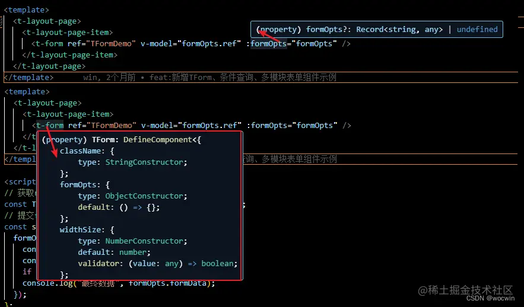Image resolution: width=524 pixels, height=307 pixels.
Task: Click the 'StringConstructor' type
Action: click(144, 162)
